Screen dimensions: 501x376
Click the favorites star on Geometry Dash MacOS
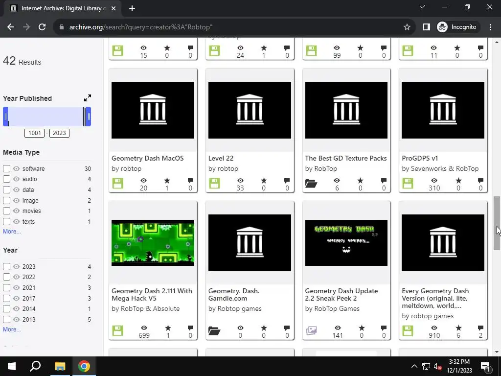167,181
